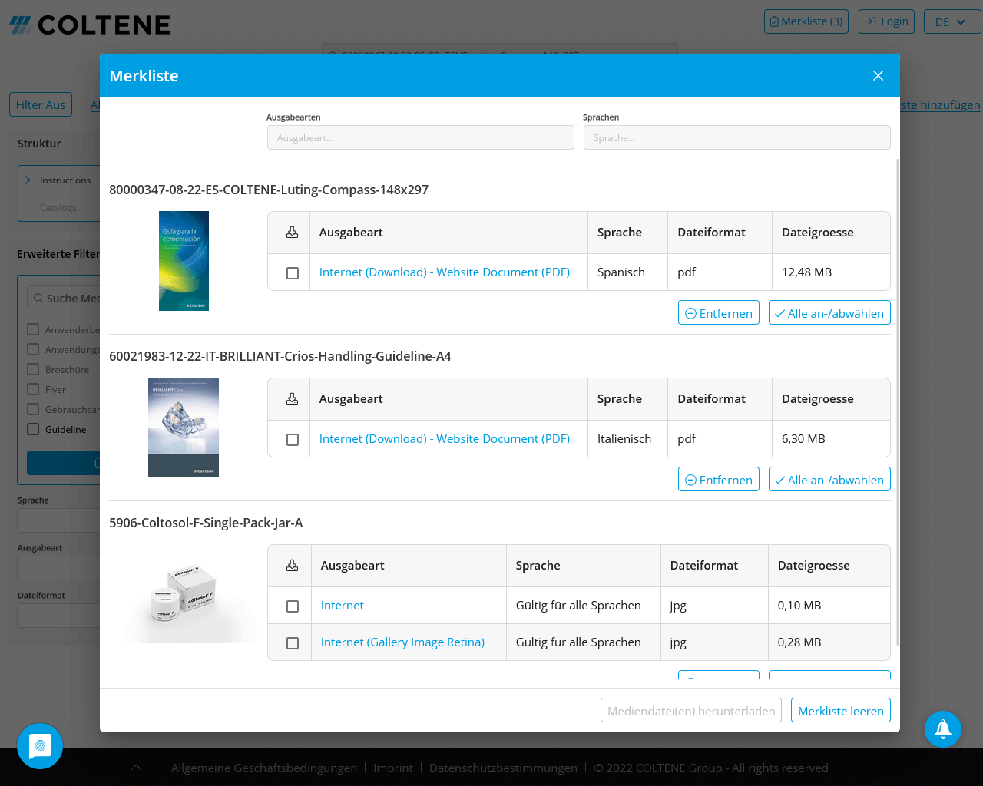
Task: Click the COLTENE logo
Action: pos(90,25)
